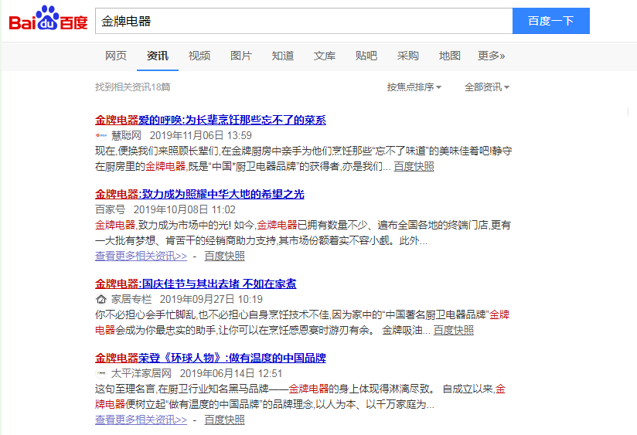Image resolution: width=637 pixels, height=435 pixels.
Task: Click the 找到相关资讯18篇 count text
Action: coord(132,87)
